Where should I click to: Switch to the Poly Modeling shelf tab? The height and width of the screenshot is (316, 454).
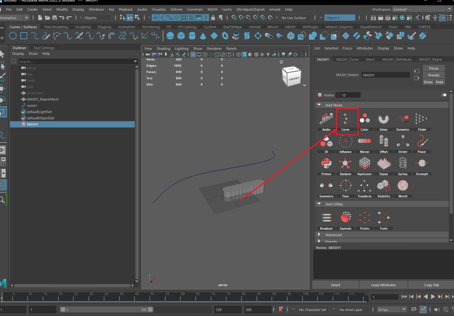tap(56, 27)
